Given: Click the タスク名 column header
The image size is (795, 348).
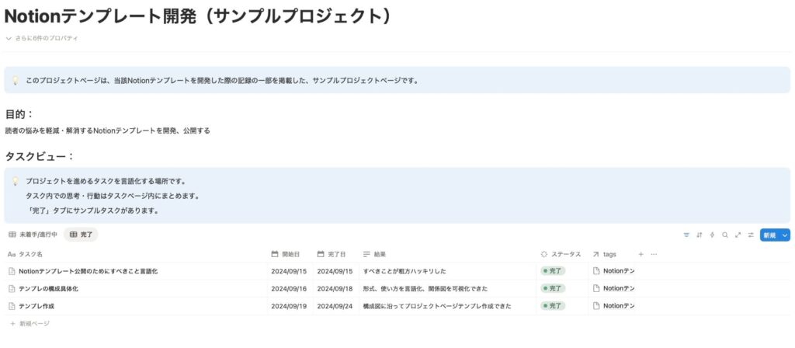Looking at the screenshot, I should point(137,254).
